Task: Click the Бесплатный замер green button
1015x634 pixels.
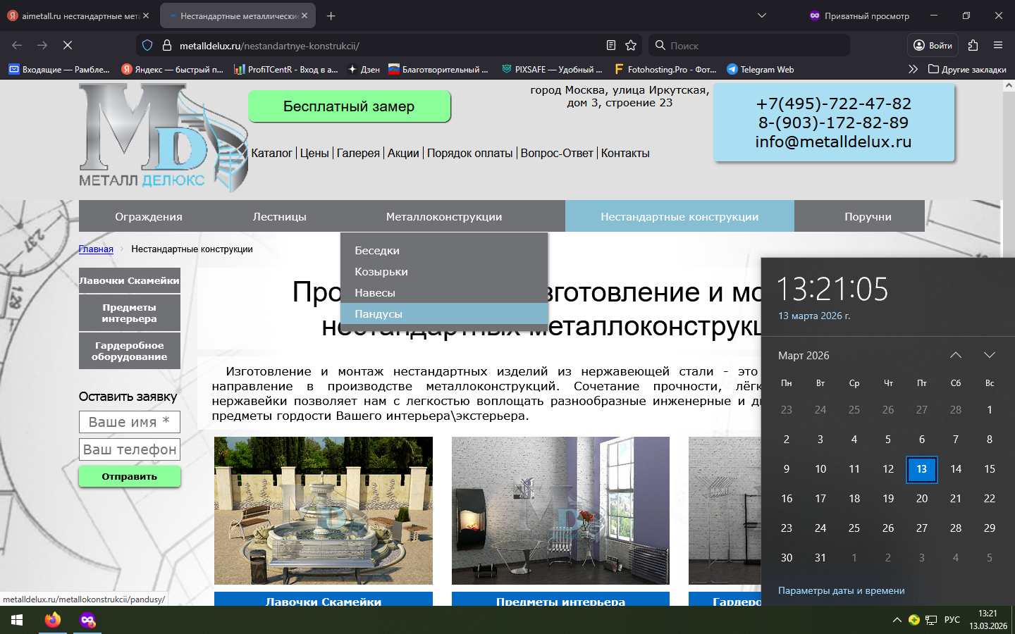Action: click(x=349, y=106)
